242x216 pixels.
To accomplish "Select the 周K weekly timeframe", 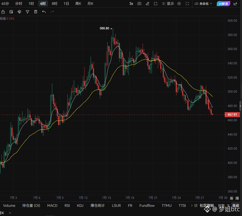I will (x=78, y=4).
